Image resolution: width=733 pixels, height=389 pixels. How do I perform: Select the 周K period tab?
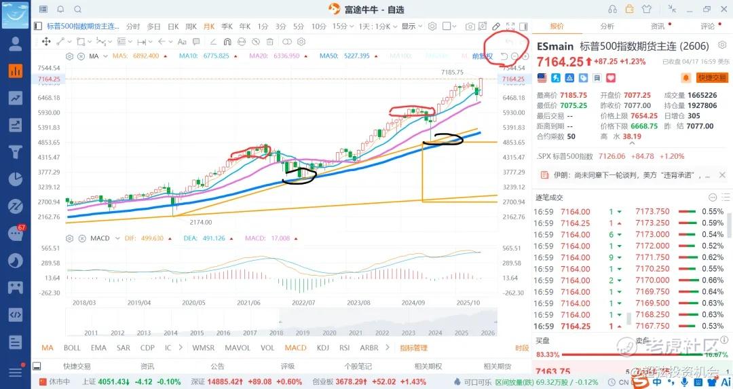coord(191,26)
